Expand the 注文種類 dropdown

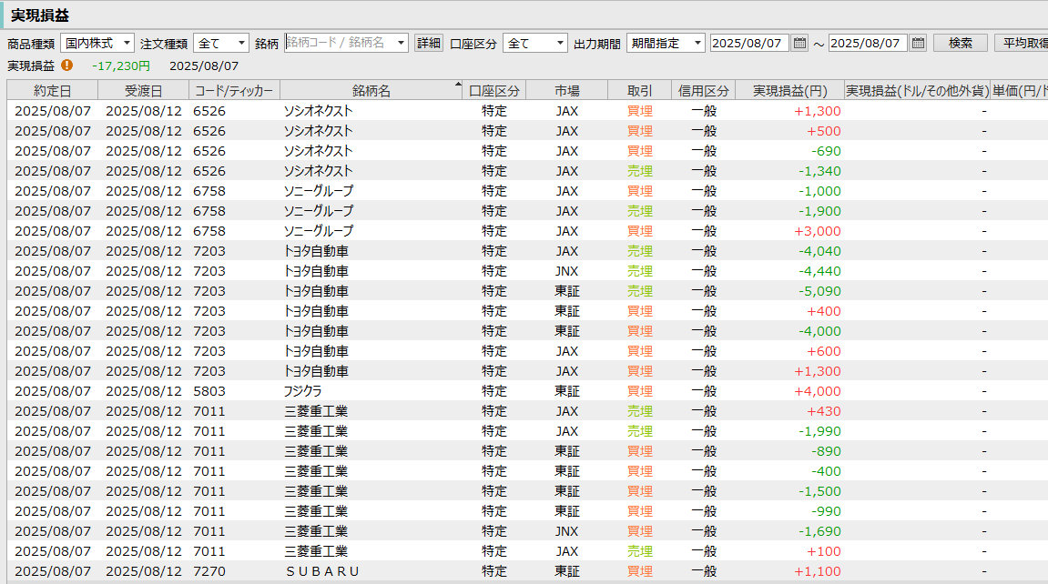pyautogui.click(x=221, y=44)
